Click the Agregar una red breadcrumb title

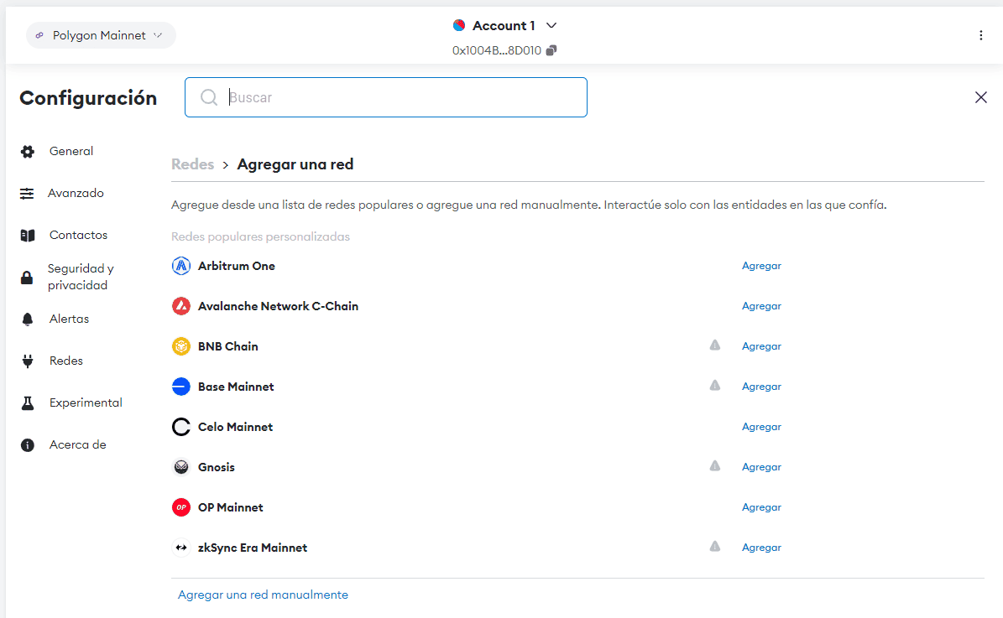[295, 164]
